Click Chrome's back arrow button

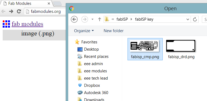click(3, 12)
